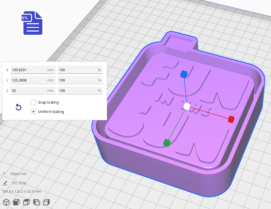The height and width of the screenshot is (209, 271).
Task: Select the right side view icon
Action: tap(46, 202)
